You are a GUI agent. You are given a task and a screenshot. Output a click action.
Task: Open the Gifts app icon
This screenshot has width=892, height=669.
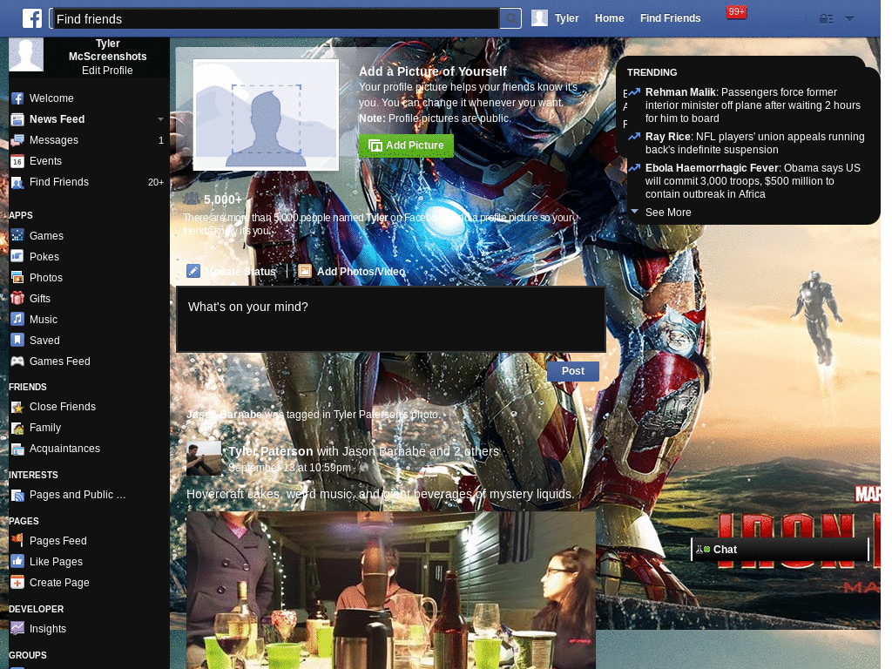[x=17, y=298]
